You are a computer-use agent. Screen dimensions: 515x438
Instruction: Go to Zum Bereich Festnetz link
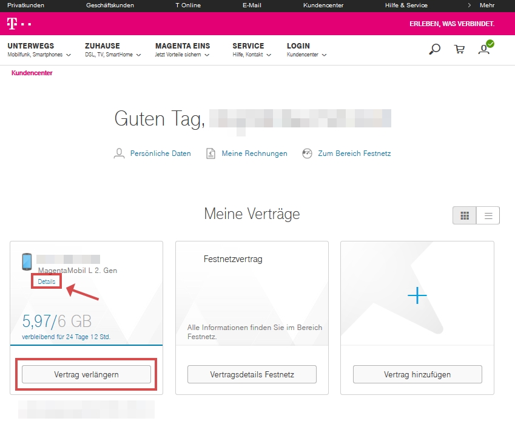354,153
